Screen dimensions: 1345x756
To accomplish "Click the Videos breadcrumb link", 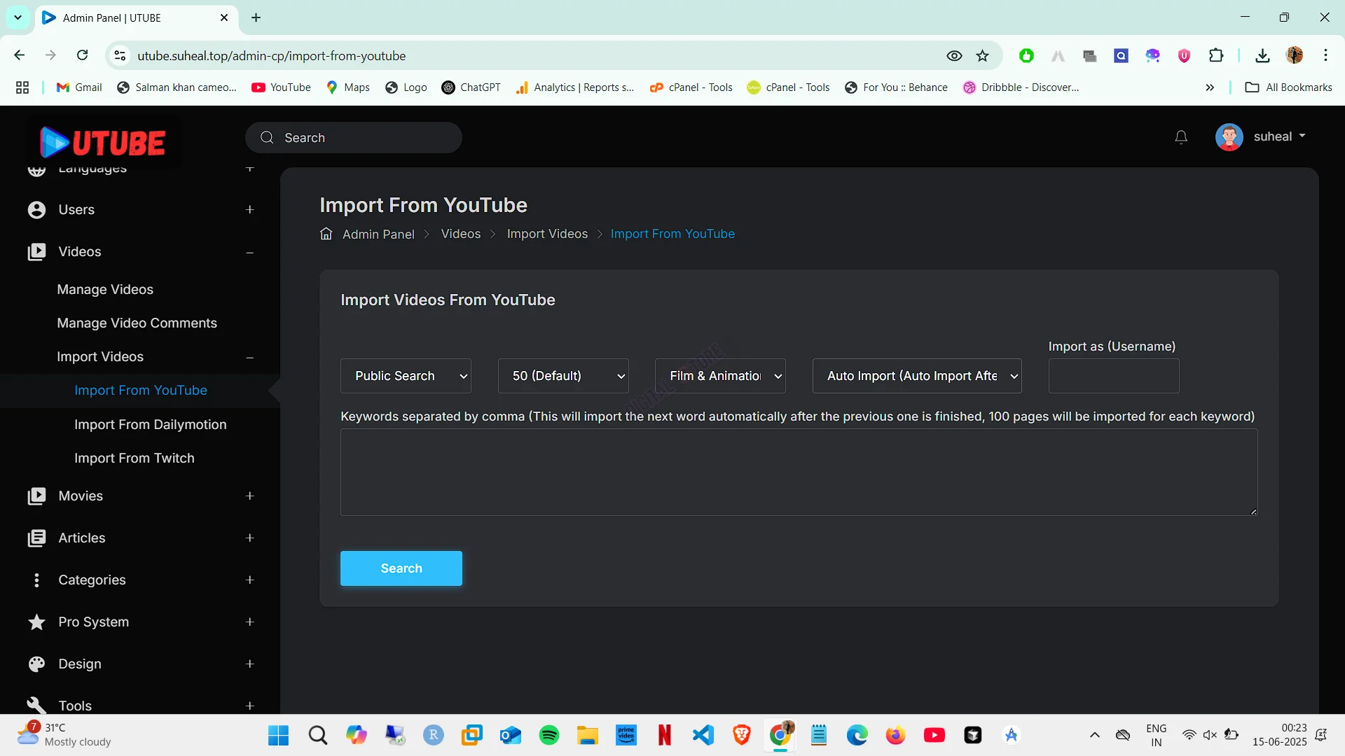I will point(461,234).
